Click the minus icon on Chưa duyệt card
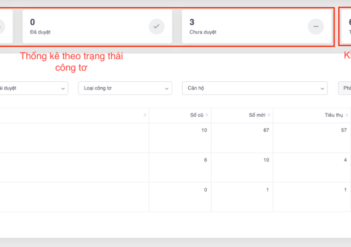 pyautogui.click(x=315, y=26)
